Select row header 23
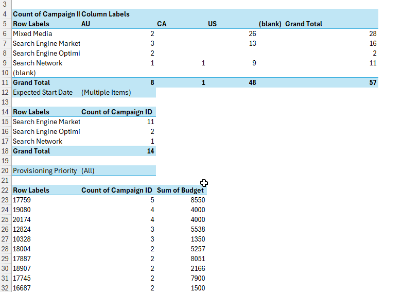 click(5, 200)
